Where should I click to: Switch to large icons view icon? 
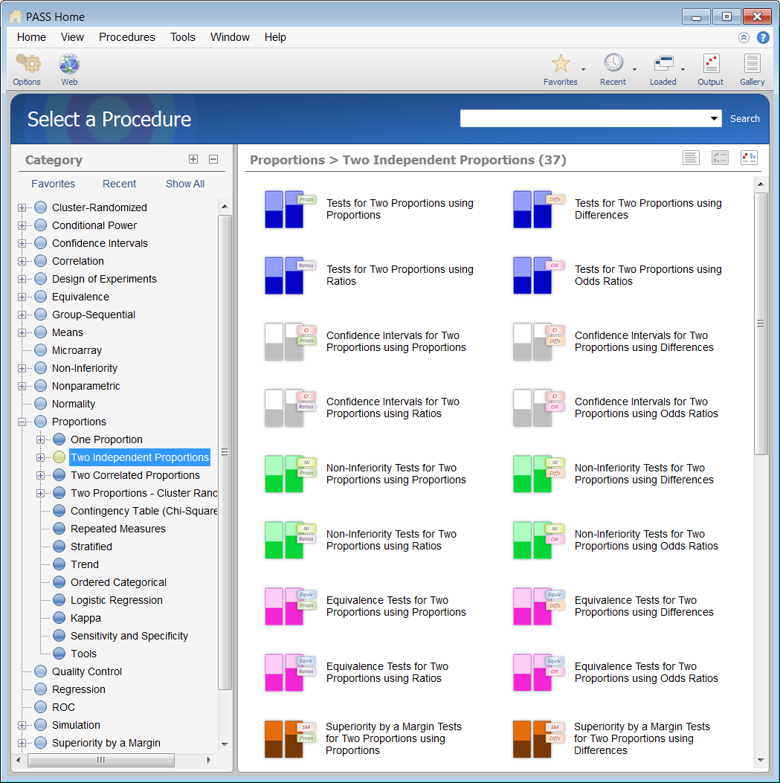pos(749,158)
